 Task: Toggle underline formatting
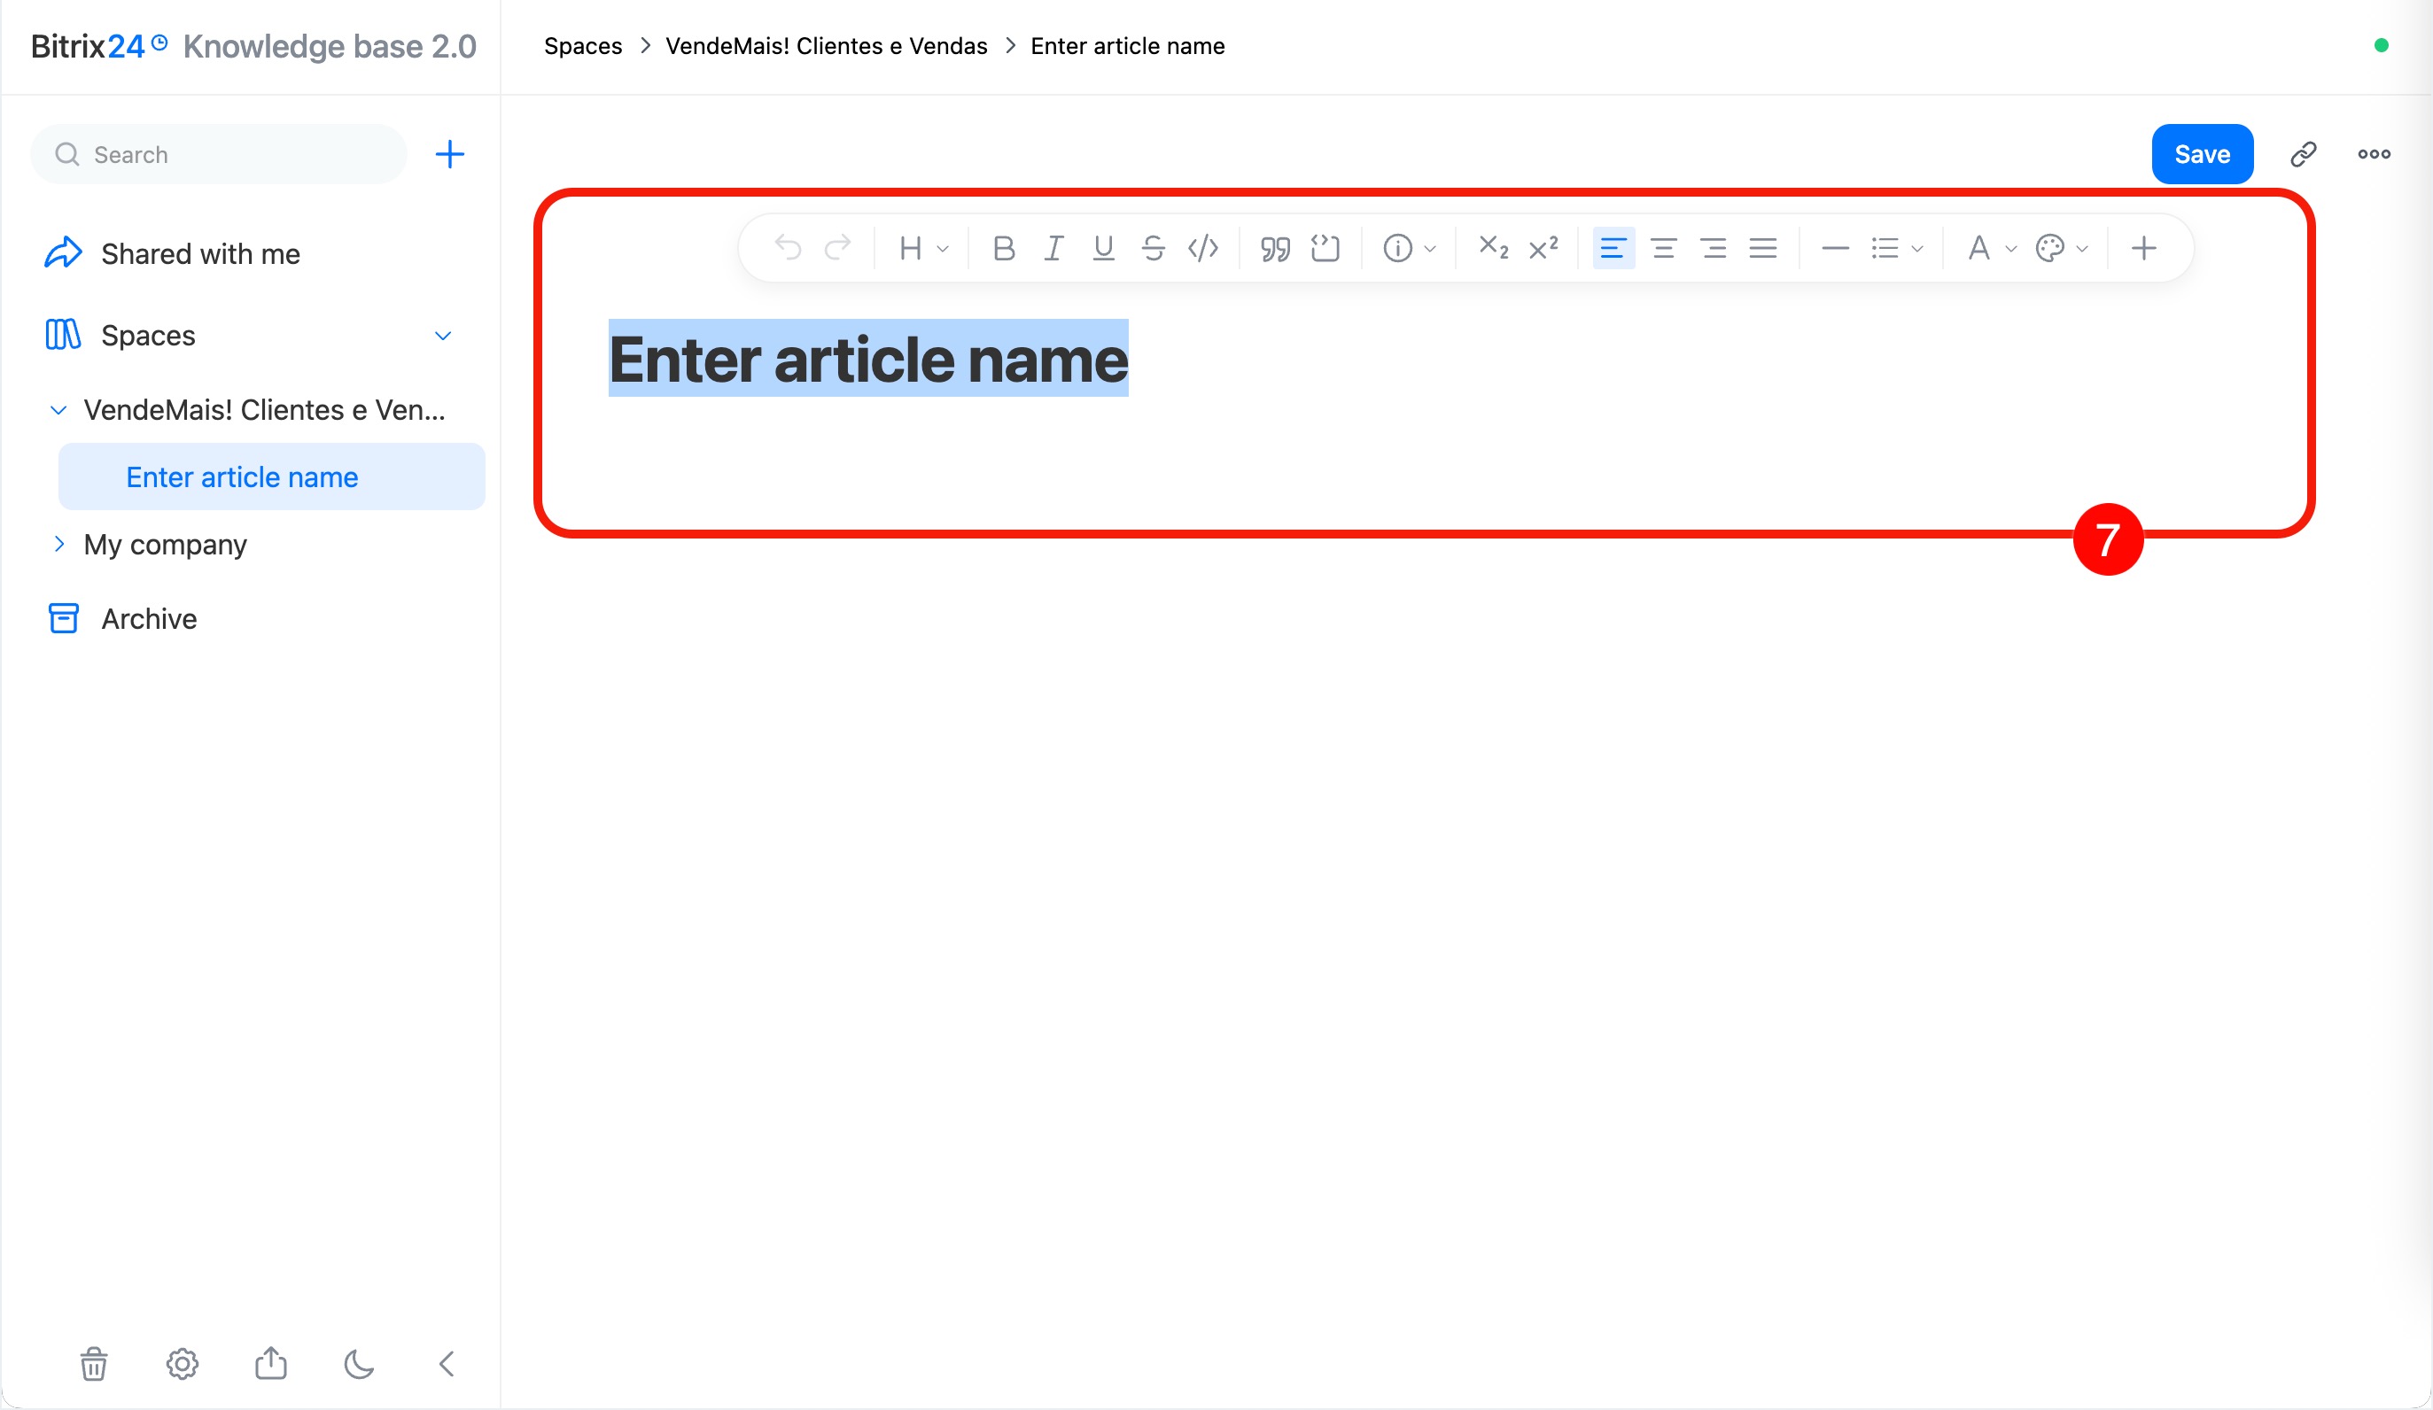(1104, 249)
